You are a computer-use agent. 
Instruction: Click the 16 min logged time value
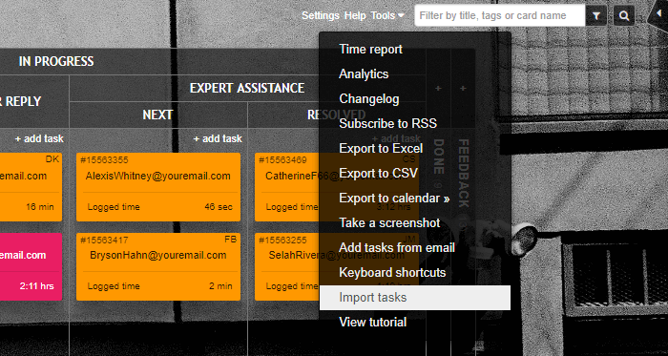pos(40,207)
